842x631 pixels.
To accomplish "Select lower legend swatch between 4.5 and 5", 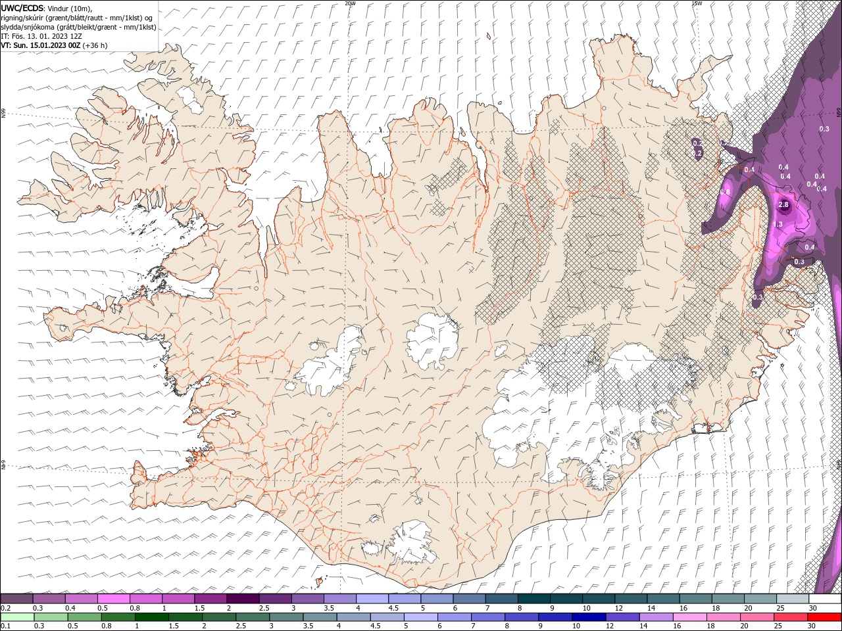I will coord(387,617).
